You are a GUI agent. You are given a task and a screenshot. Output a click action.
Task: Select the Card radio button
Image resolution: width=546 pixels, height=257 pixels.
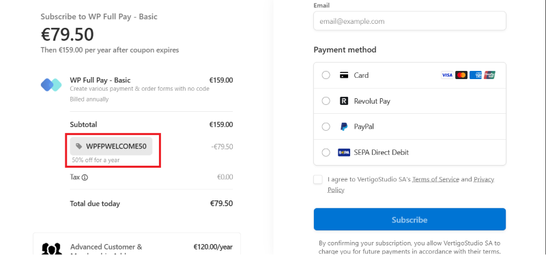326,75
